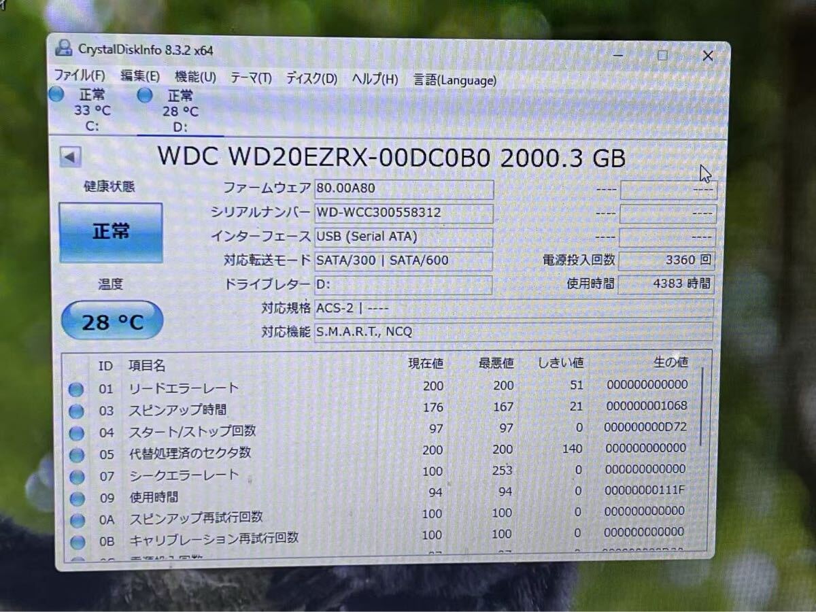Open the テーマ(T) menu
Screen dimensions: 816x612
point(250,78)
